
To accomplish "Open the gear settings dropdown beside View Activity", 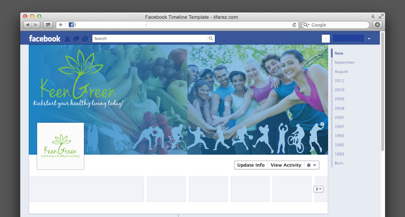I will 311,165.
